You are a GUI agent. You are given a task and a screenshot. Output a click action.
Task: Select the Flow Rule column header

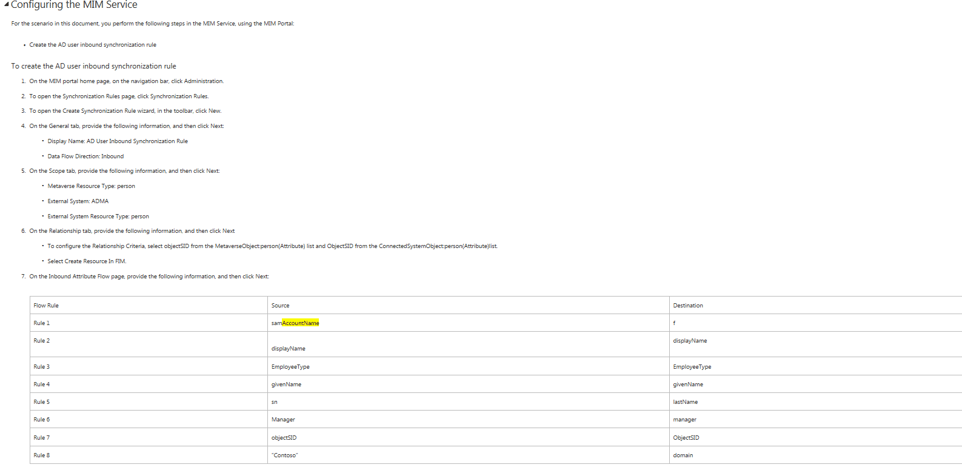46,306
